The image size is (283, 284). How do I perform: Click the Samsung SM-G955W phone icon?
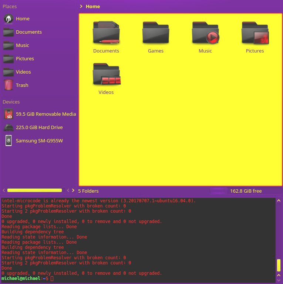pyautogui.click(x=9, y=141)
